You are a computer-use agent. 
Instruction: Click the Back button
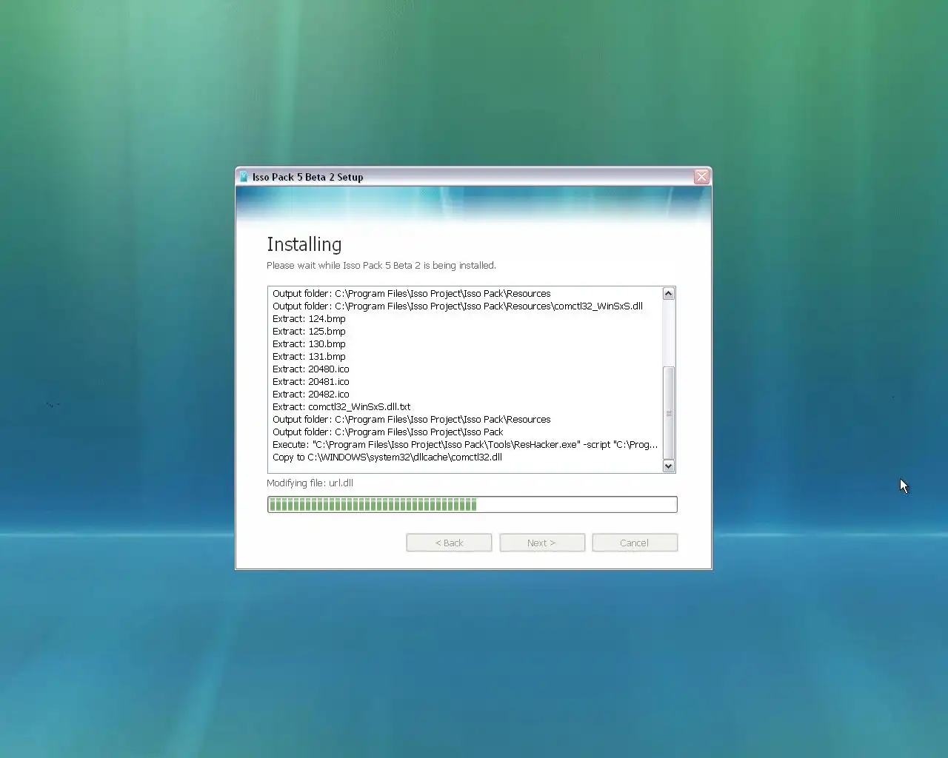tap(449, 543)
